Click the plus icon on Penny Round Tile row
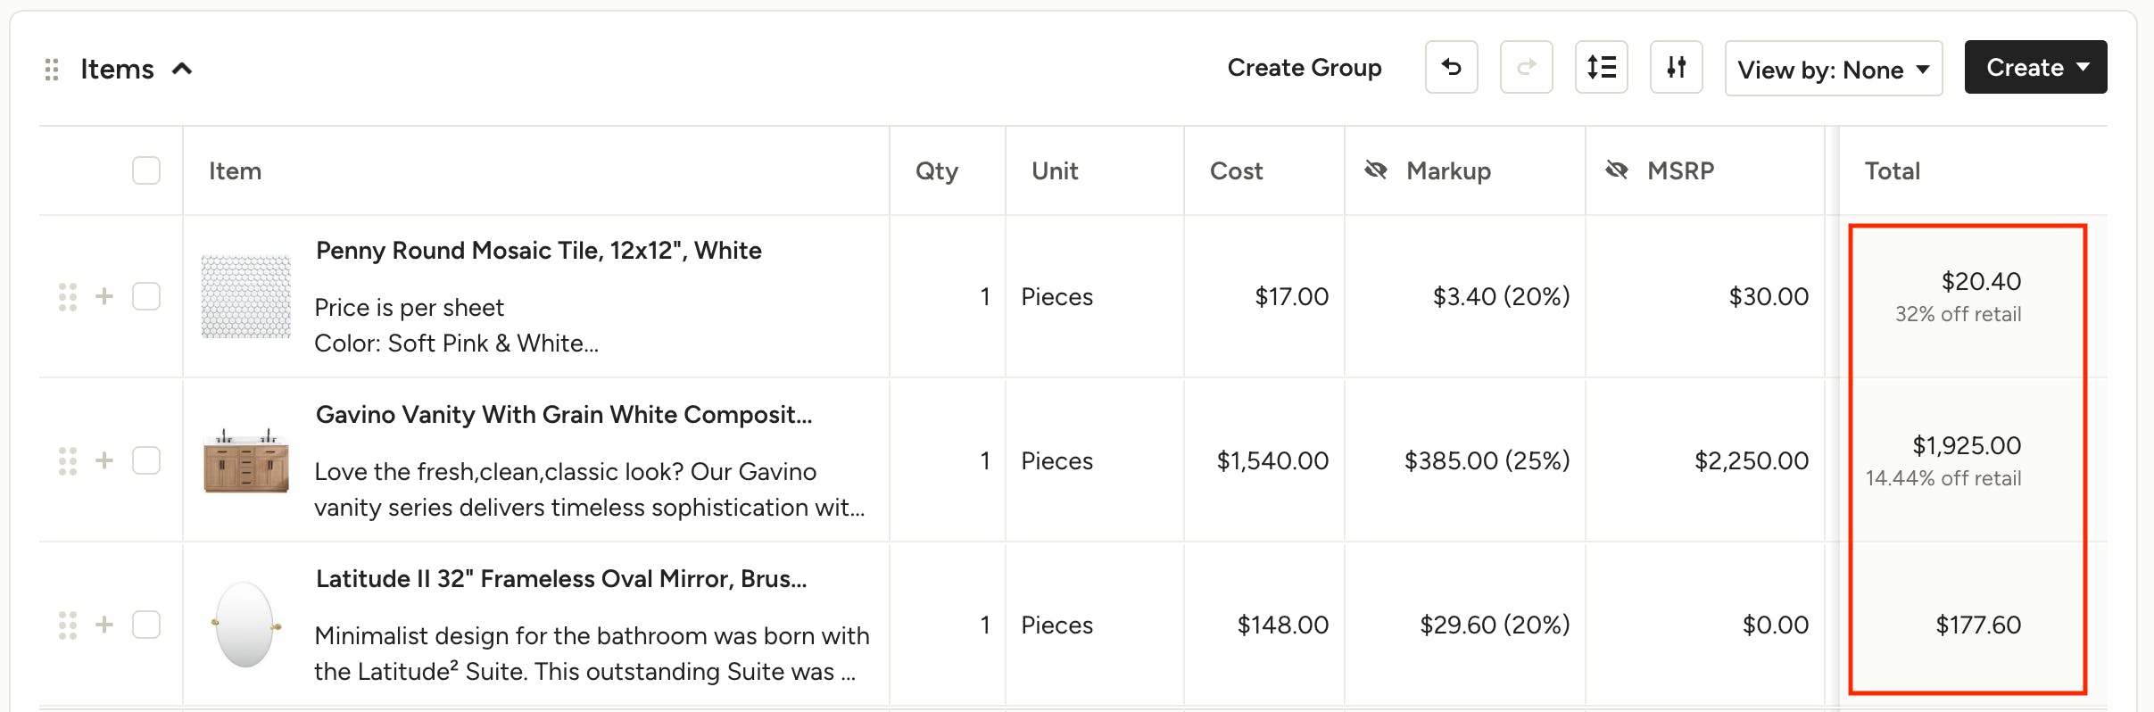Image resolution: width=2154 pixels, height=712 pixels. coord(104,296)
